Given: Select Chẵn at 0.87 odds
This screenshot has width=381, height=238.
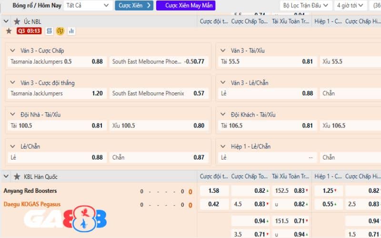Looking at the screenshot, I should coord(159,158).
